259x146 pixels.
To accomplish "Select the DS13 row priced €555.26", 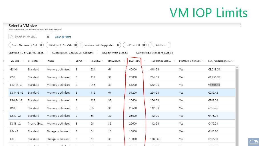I will tap(122, 108).
